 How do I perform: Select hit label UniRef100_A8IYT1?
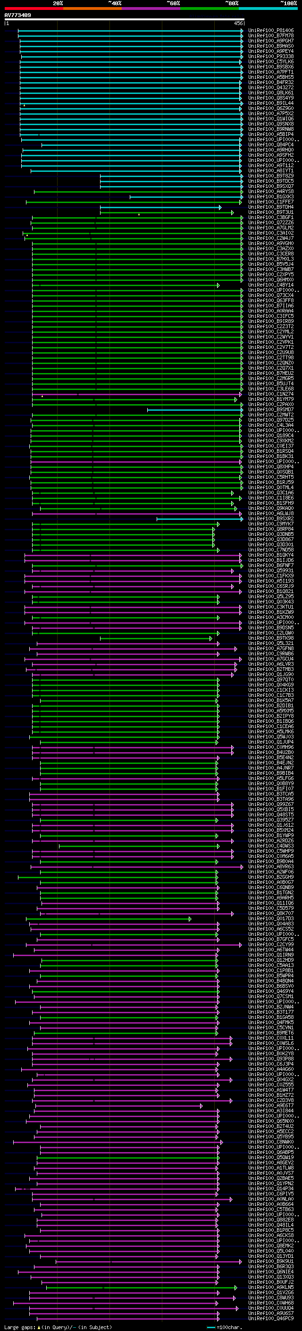tap(271, 170)
